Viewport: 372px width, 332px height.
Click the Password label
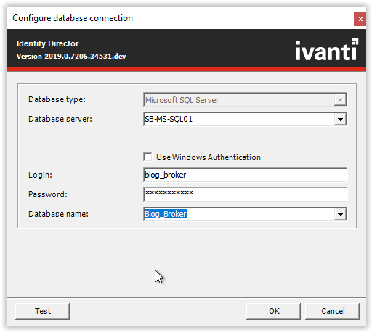click(x=48, y=194)
